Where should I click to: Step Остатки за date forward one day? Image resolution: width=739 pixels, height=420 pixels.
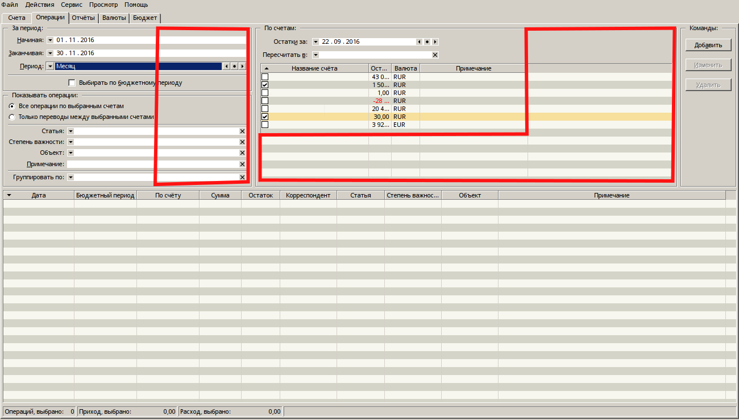coord(435,42)
